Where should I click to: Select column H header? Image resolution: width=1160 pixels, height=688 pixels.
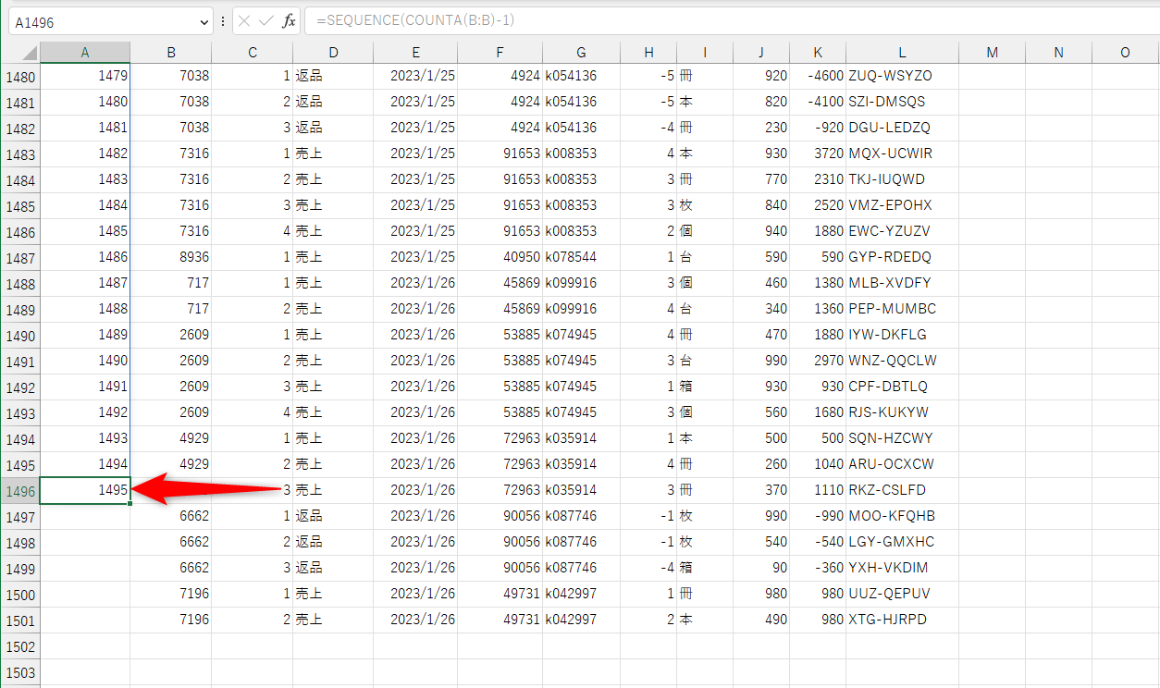[x=648, y=53]
